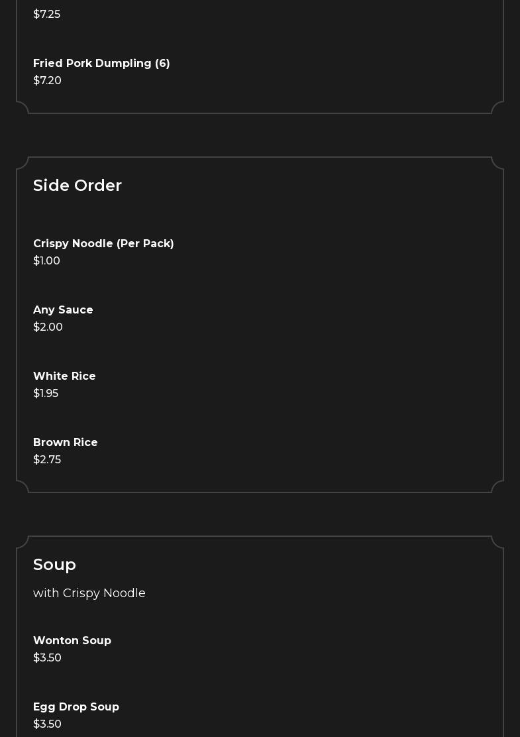Choose the Any Sauce menu item
Image resolution: width=520 pixels, height=737 pixels.
click(63, 310)
